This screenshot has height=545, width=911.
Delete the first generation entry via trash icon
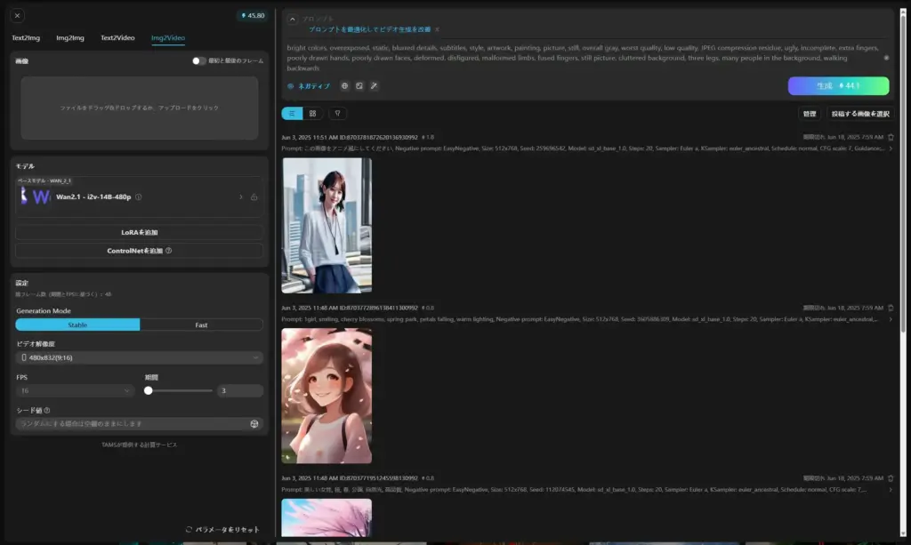point(891,137)
